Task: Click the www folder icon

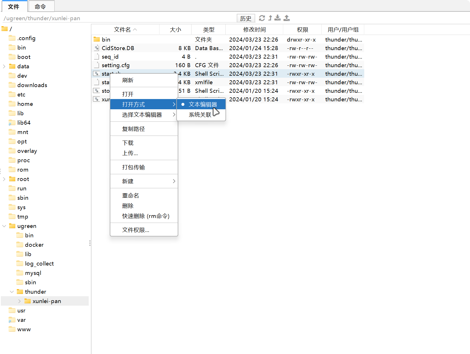Action: pyautogui.click(x=12, y=329)
